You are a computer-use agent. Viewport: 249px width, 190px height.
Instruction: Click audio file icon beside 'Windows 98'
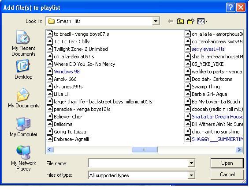(x=50, y=72)
